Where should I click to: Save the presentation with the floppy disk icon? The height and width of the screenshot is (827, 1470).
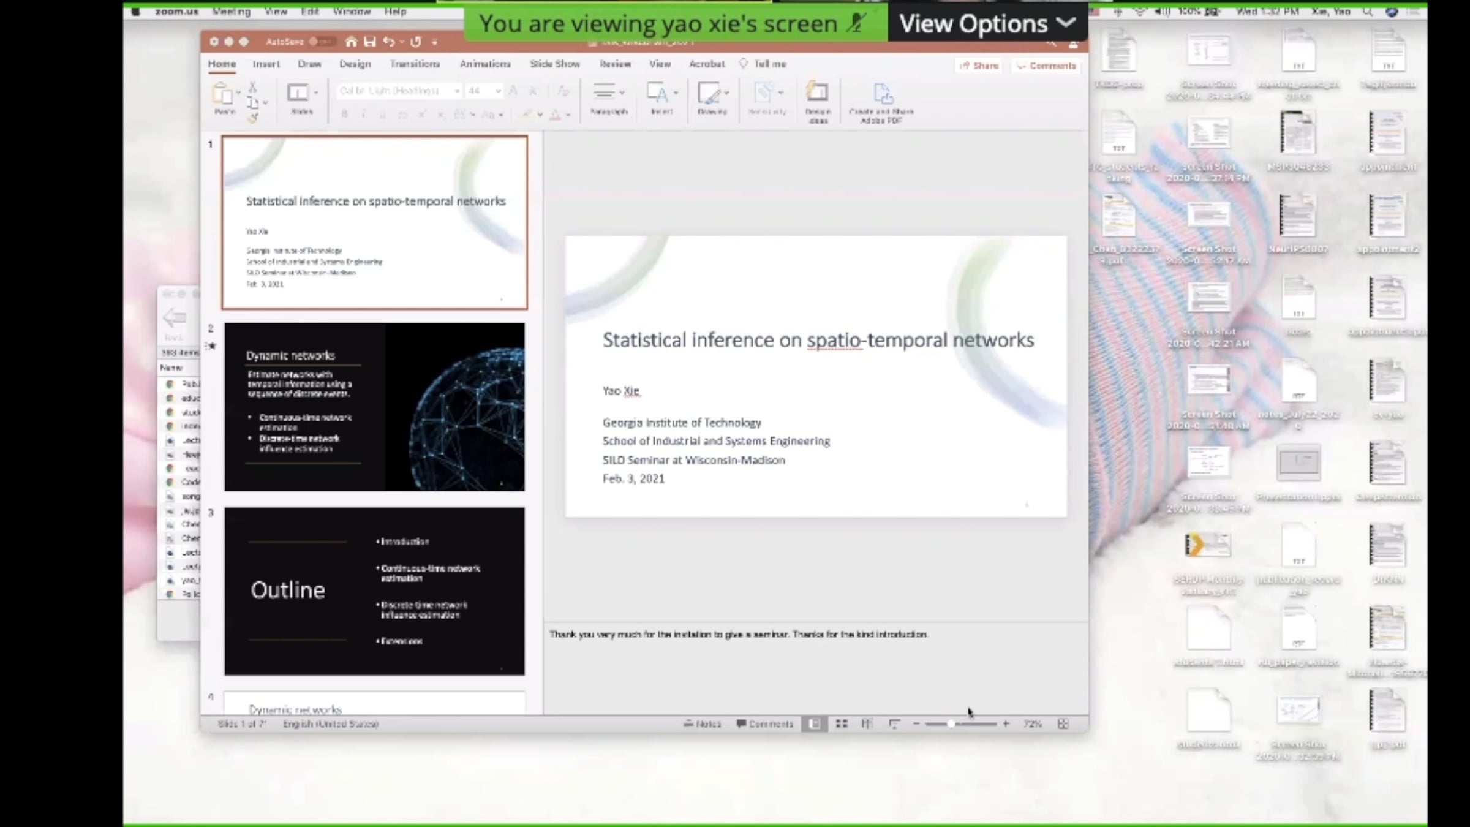369,42
